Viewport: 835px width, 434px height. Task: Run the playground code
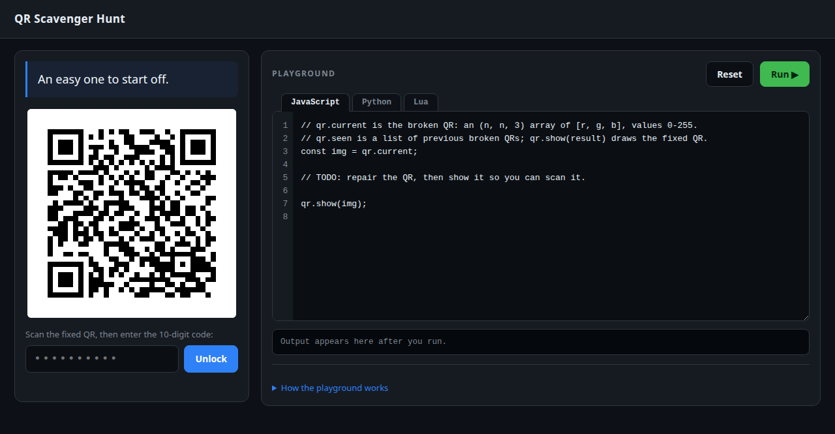(x=785, y=74)
